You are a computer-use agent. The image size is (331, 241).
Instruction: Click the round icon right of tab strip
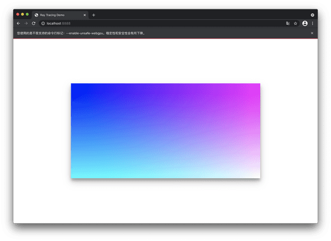click(312, 15)
